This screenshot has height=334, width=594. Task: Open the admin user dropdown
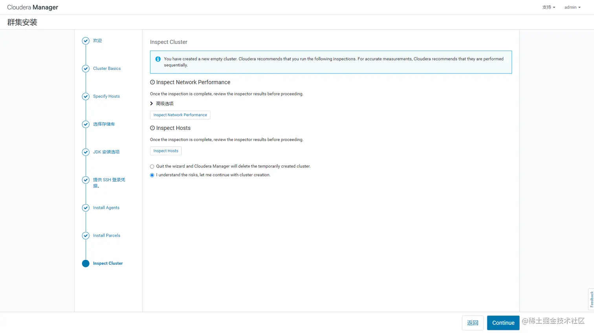coord(572,7)
